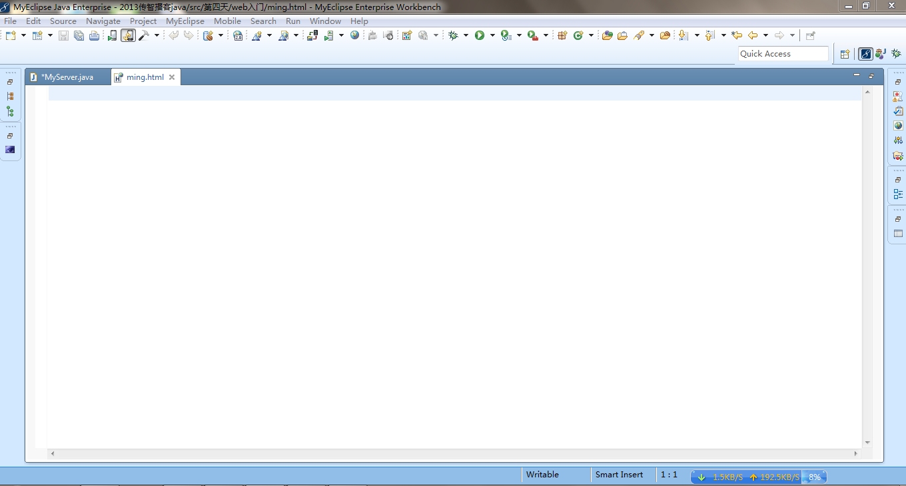
Task: Restore the left sidebar view stack
Action: (x=10, y=82)
